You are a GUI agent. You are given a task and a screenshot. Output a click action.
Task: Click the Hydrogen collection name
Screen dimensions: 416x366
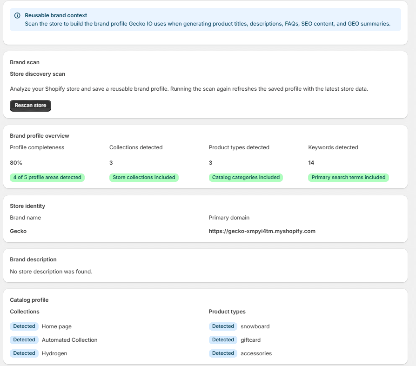[x=54, y=353]
